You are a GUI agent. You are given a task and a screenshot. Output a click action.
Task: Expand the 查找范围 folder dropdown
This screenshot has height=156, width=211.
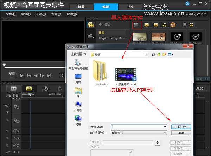pyautogui.click(x=146, y=55)
